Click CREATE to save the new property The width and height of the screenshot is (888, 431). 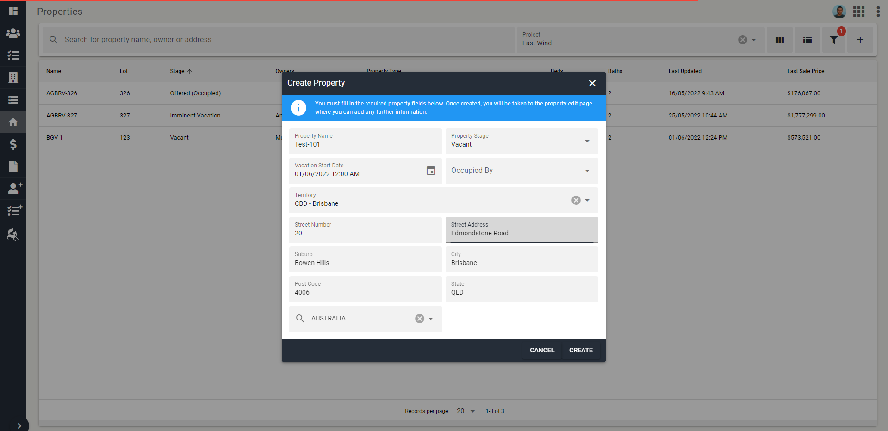click(580, 350)
